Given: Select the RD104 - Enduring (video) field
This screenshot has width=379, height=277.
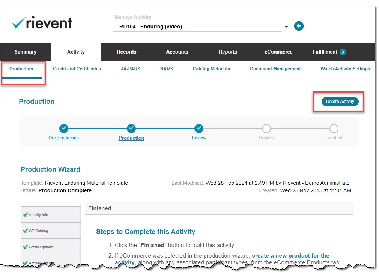Looking at the screenshot, I should click(x=197, y=27).
